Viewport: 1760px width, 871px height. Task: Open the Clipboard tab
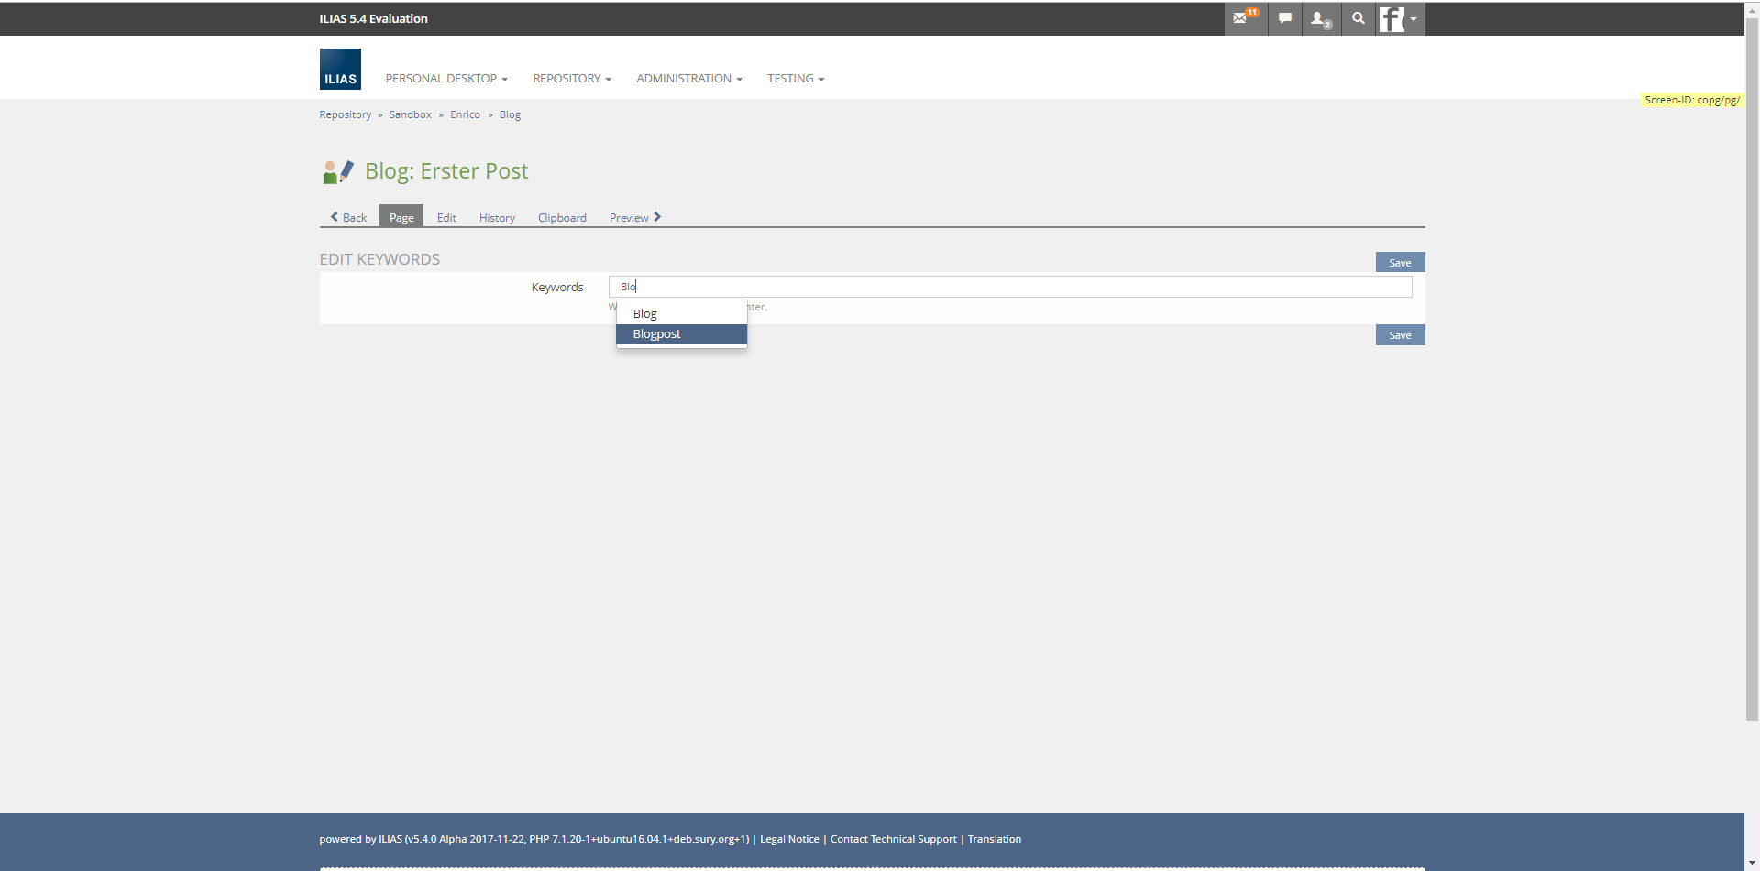[562, 218]
